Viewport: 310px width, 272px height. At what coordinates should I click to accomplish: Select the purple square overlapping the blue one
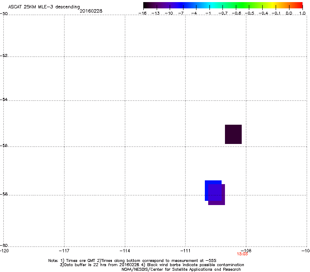coord(217,195)
